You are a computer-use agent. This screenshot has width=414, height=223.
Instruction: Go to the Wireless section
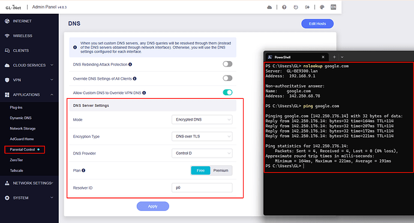(x=22, y=35)
